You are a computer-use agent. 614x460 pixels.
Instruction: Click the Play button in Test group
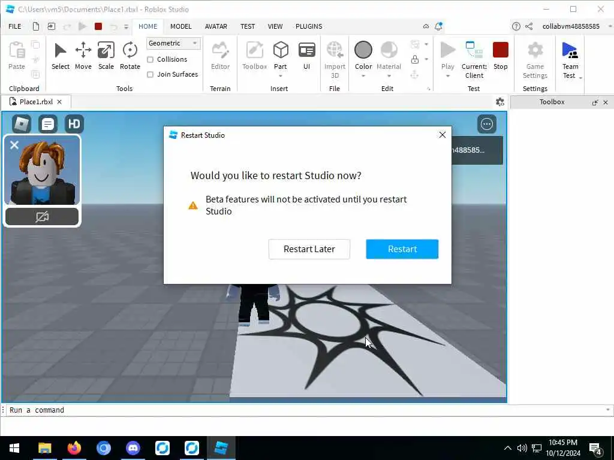[447, 50]
